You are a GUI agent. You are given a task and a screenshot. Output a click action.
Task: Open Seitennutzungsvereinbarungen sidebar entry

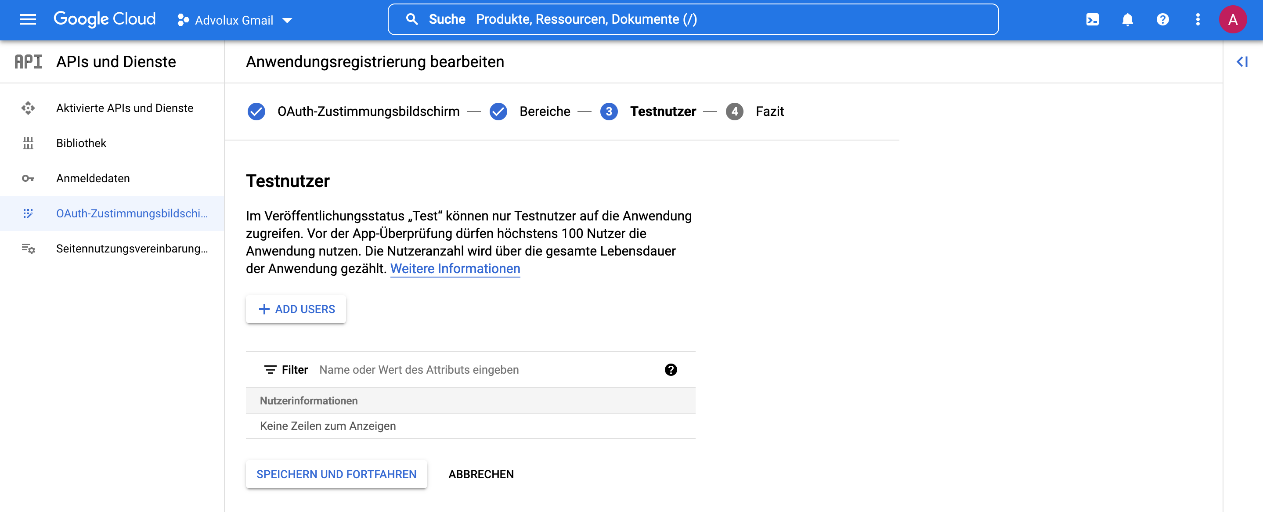point(112,249)
